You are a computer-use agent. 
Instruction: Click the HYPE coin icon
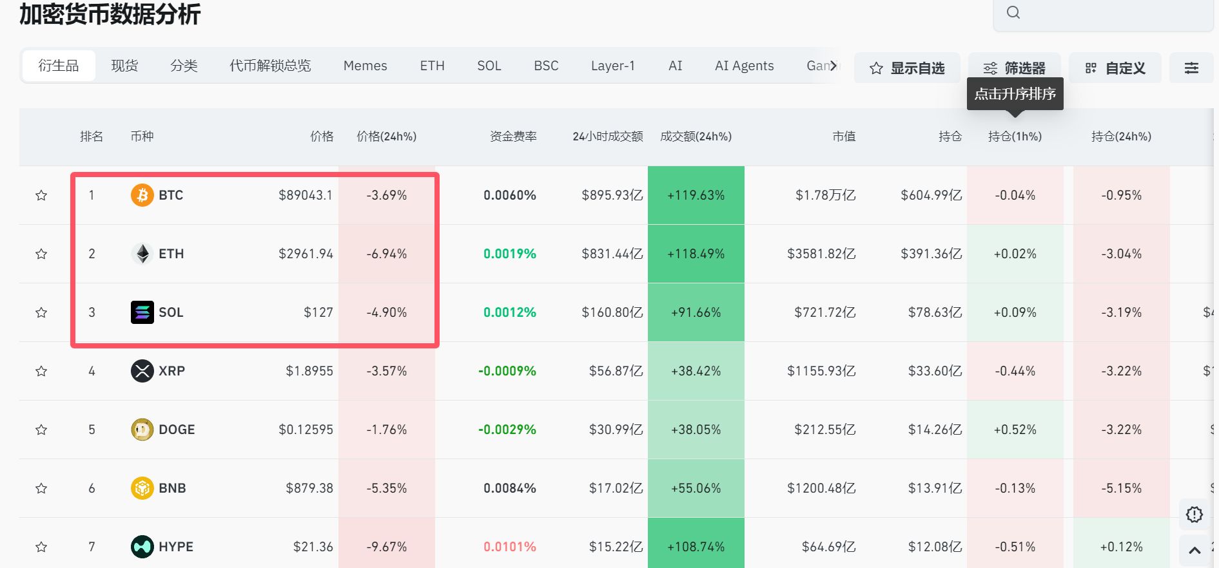click(x=142, y=547)
